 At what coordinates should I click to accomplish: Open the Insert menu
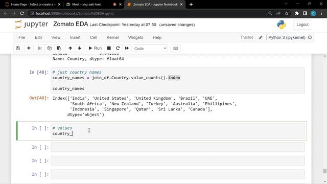[x=75, y=37]
